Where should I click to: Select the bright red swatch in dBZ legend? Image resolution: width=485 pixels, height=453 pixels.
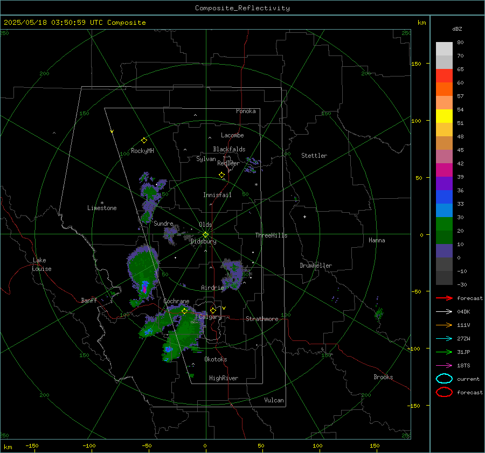coord(444,76)
